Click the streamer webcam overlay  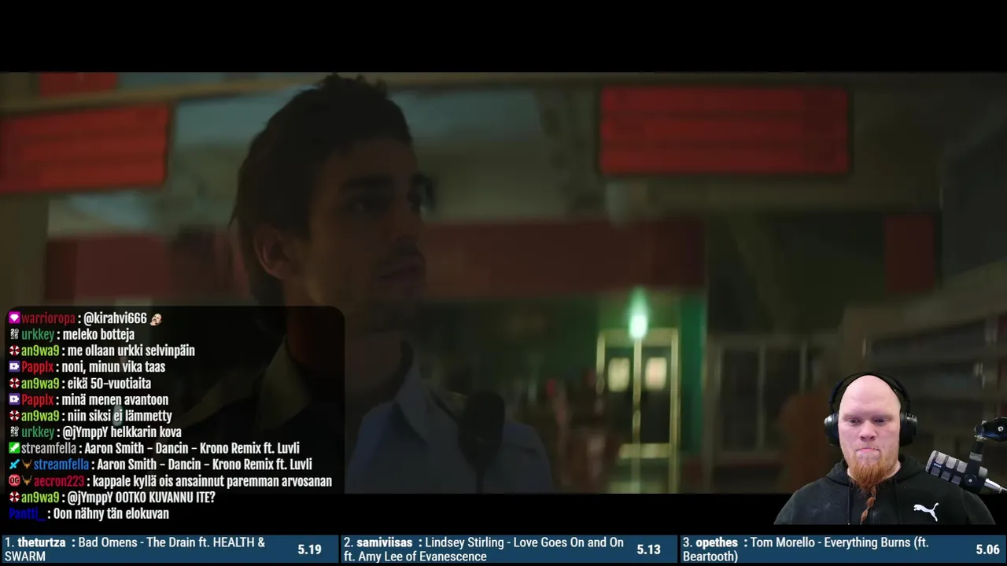pos(891,449)
